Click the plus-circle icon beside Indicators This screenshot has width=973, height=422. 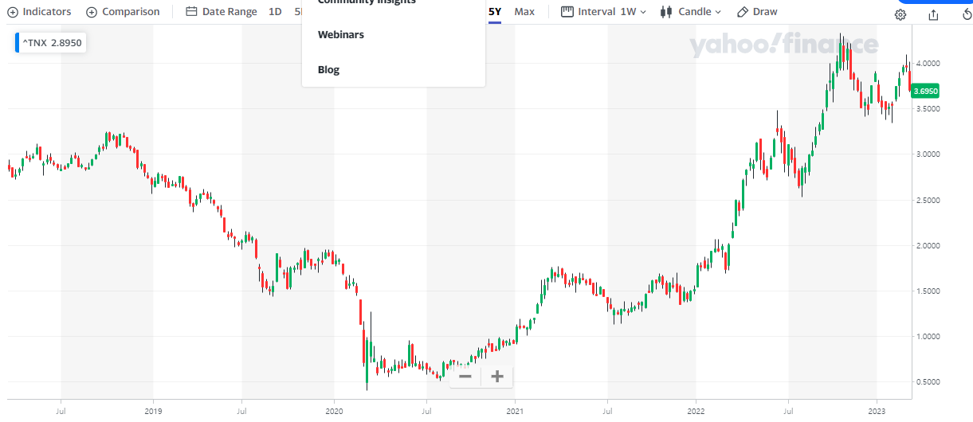(x=12, y=12)
